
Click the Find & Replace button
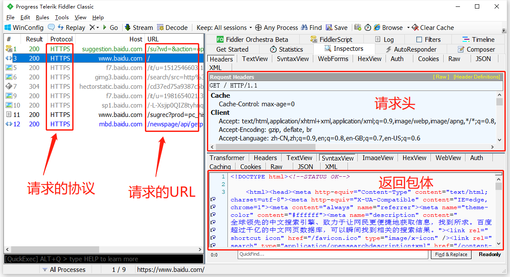[451, 254]
